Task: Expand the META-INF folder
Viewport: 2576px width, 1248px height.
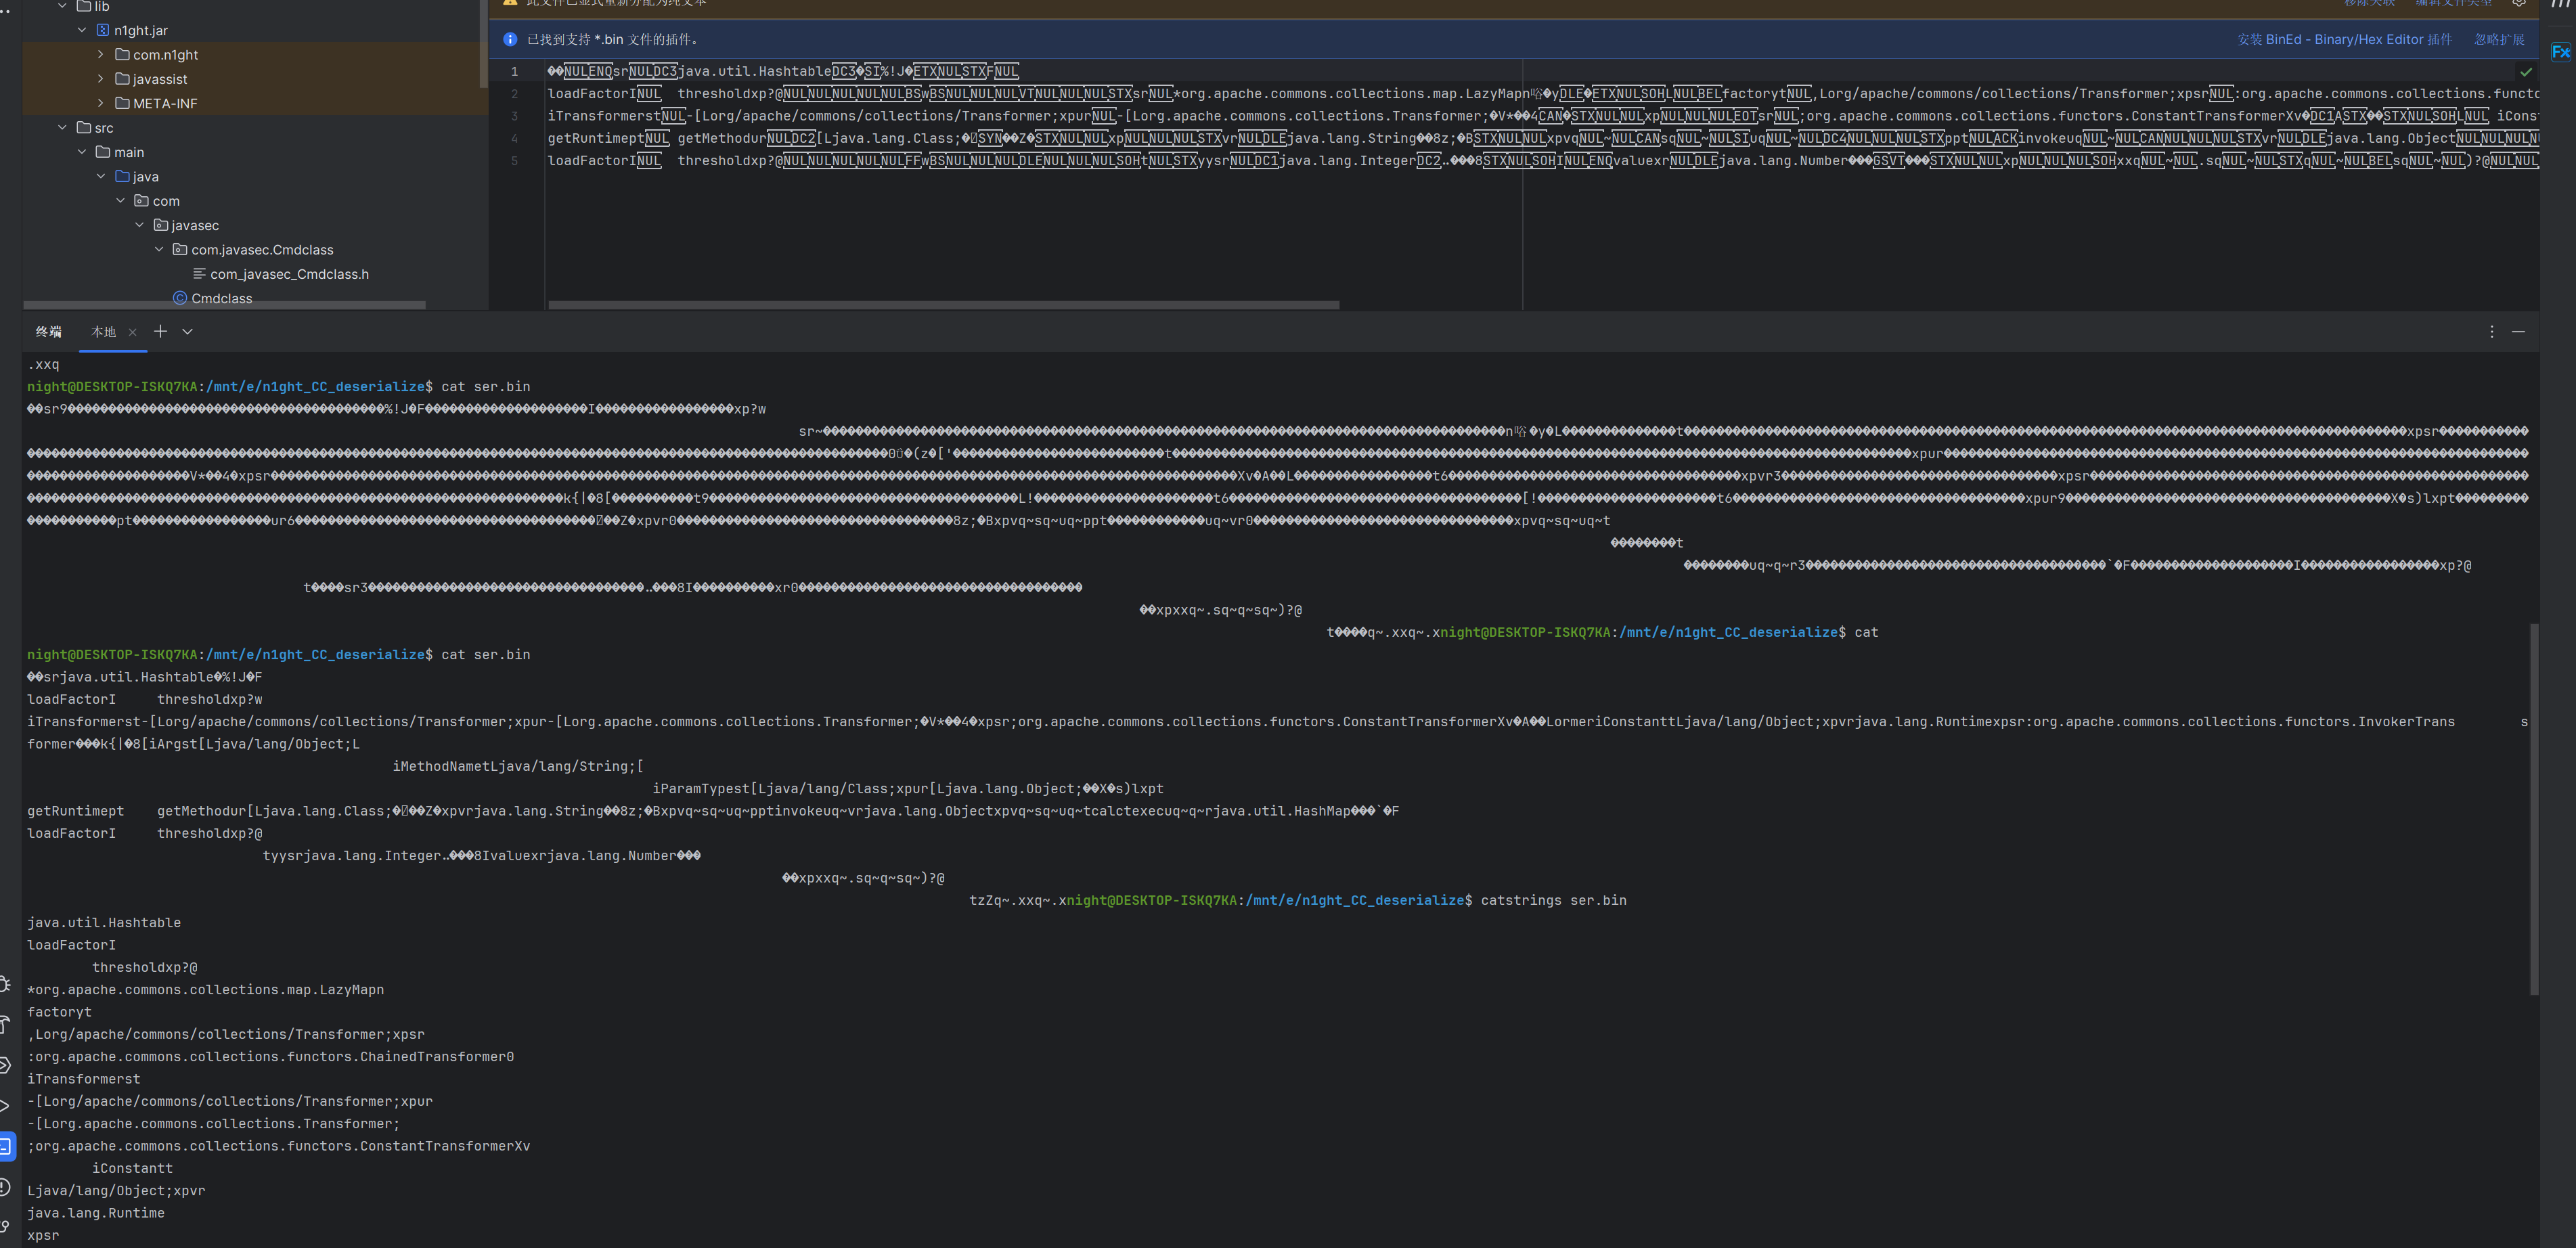Action: (x=100, y=103)
